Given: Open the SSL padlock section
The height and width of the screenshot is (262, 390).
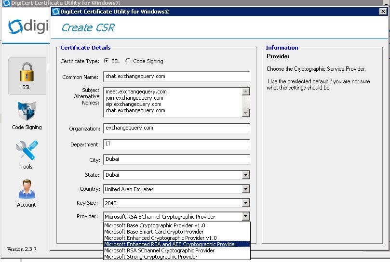Looking at the screenshot, I should tap(27, 76).
